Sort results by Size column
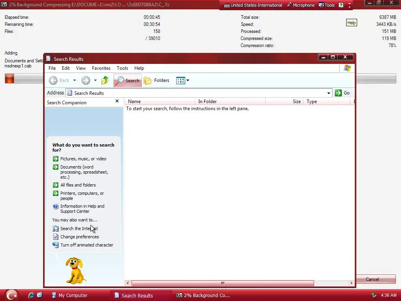Image resolution: width=401 pixels, height=301 pixels. (x=284, y=102)
